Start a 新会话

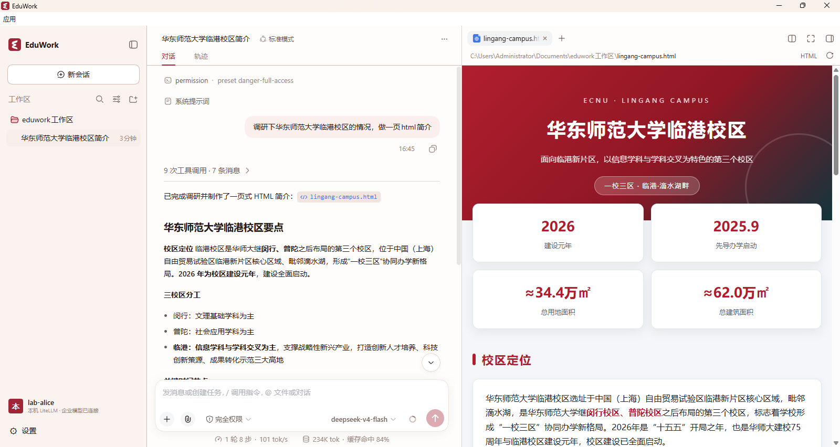click(73, 74)
